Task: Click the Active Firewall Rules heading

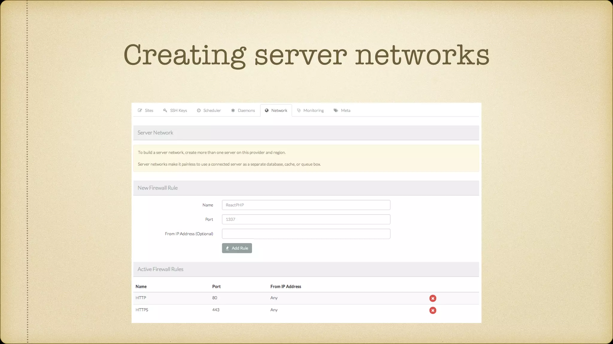Action: (x=160, y=269)
